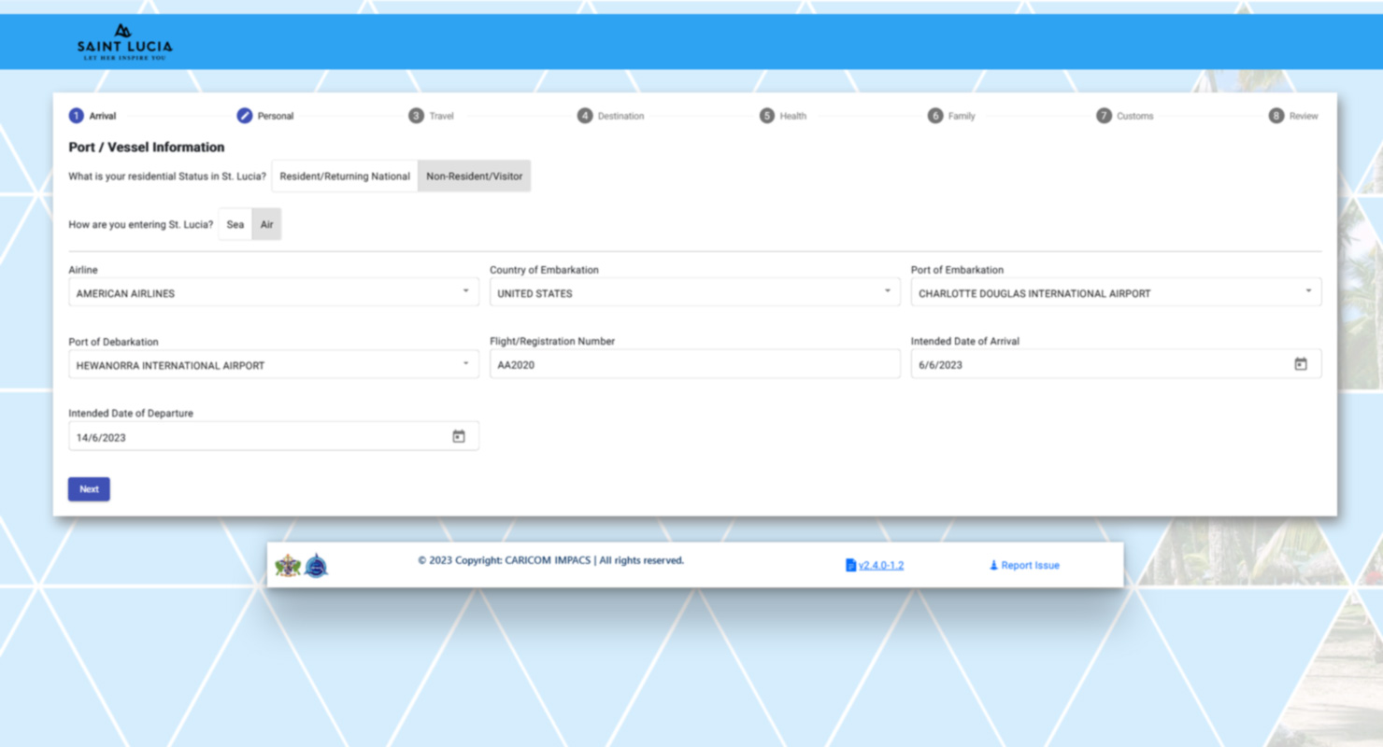This screenshot has width=1383, height=747.
Task: Open the Port of Debarkation dropdown
Action: pyautogui.click(x=273, y=365)
